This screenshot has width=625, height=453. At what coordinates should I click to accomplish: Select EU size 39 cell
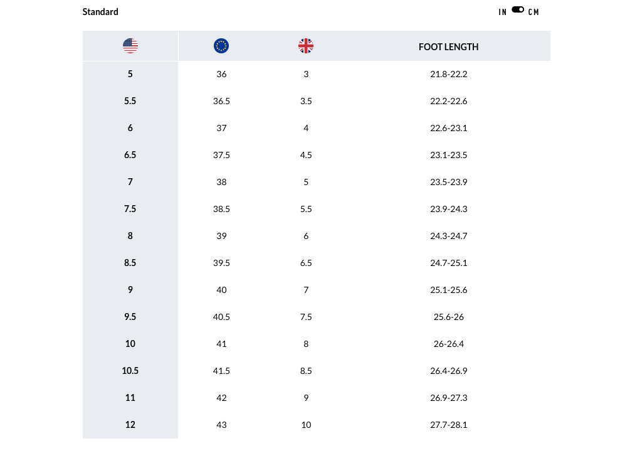tap(221, 236)
